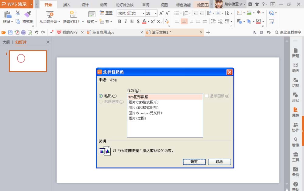Open the 协作 collaboration sidebar panel

click(295, 127)
